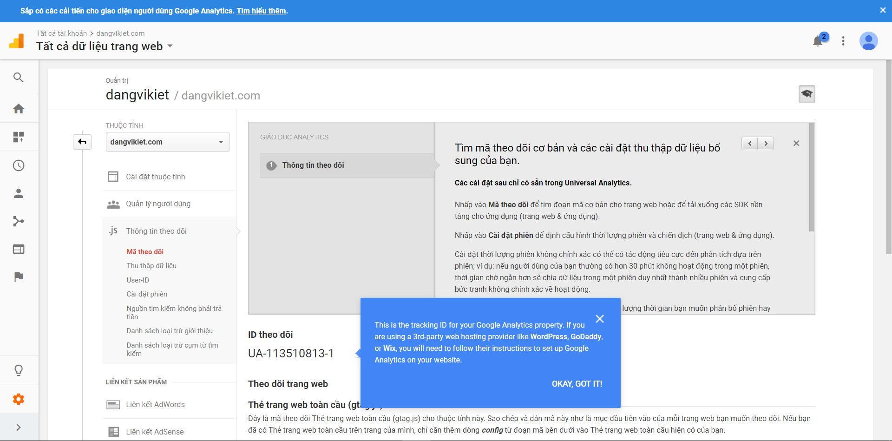Collapse Thông tin theo dõi section

coord(157,231)
